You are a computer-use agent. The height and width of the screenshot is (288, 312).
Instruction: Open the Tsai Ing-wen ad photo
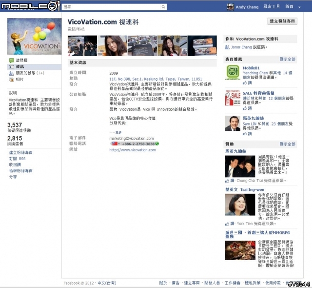point(240,205)
